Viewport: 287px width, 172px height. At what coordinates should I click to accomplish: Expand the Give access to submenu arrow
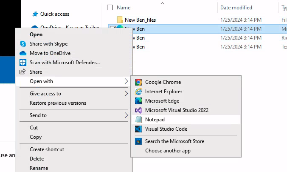pos(126,94)
